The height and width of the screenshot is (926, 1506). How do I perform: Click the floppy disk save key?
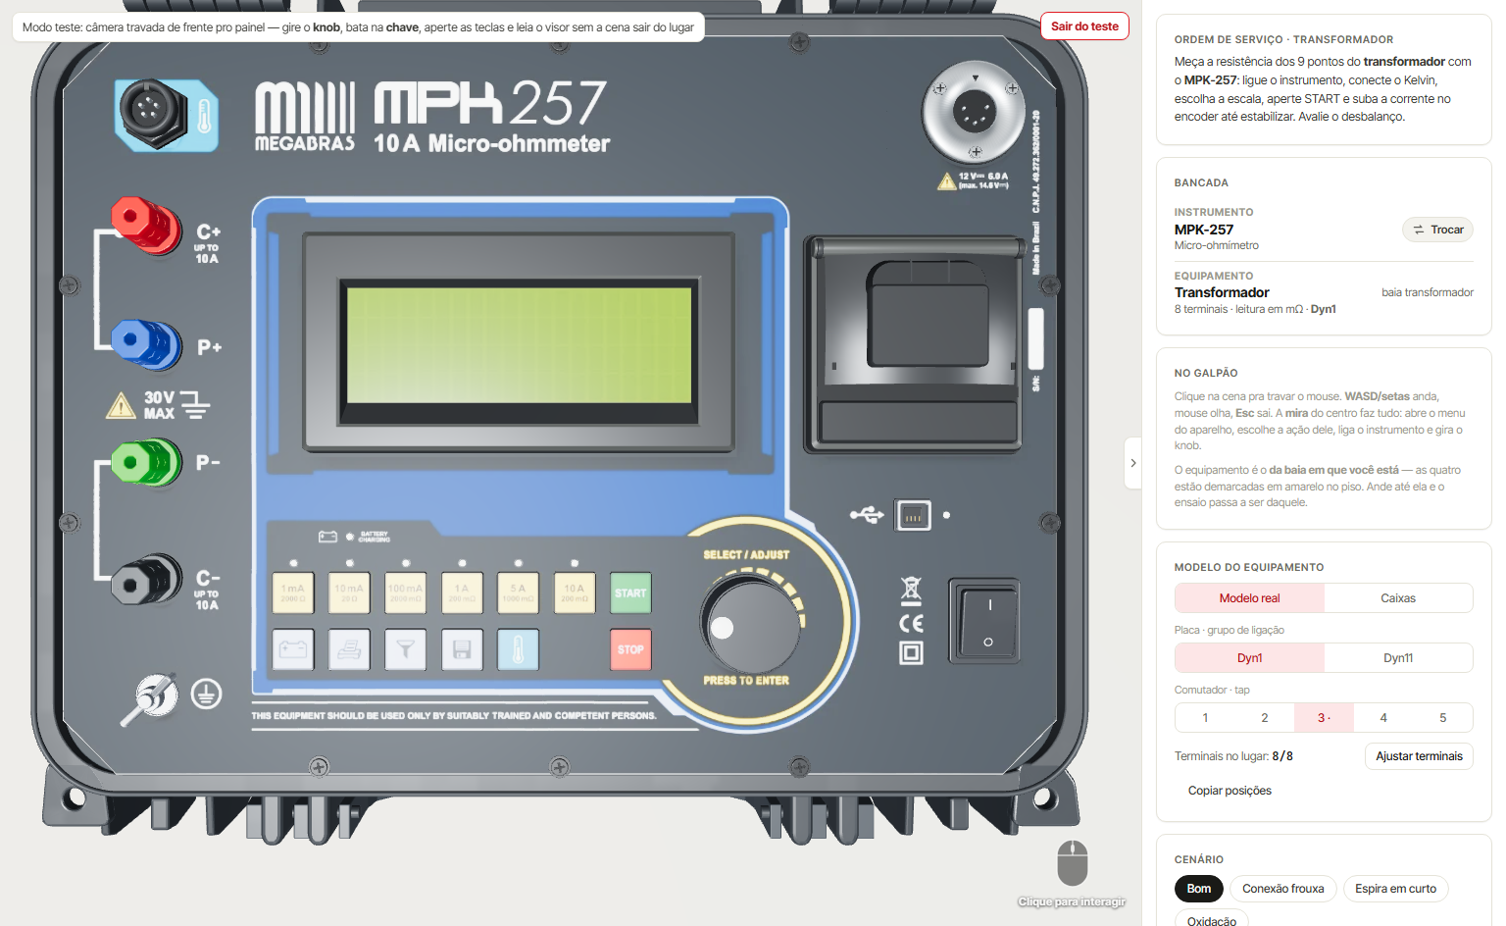(x=462, y=649)
